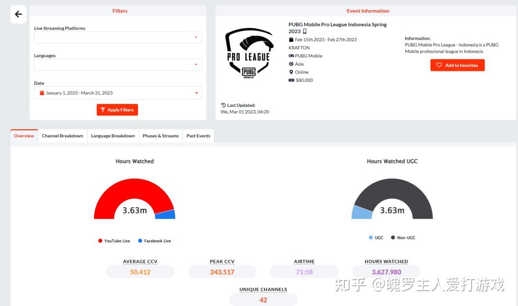Click history icon beside Last Updated
Image resolution: width=518 pixels, height=306 pixels.
(224, 105)
